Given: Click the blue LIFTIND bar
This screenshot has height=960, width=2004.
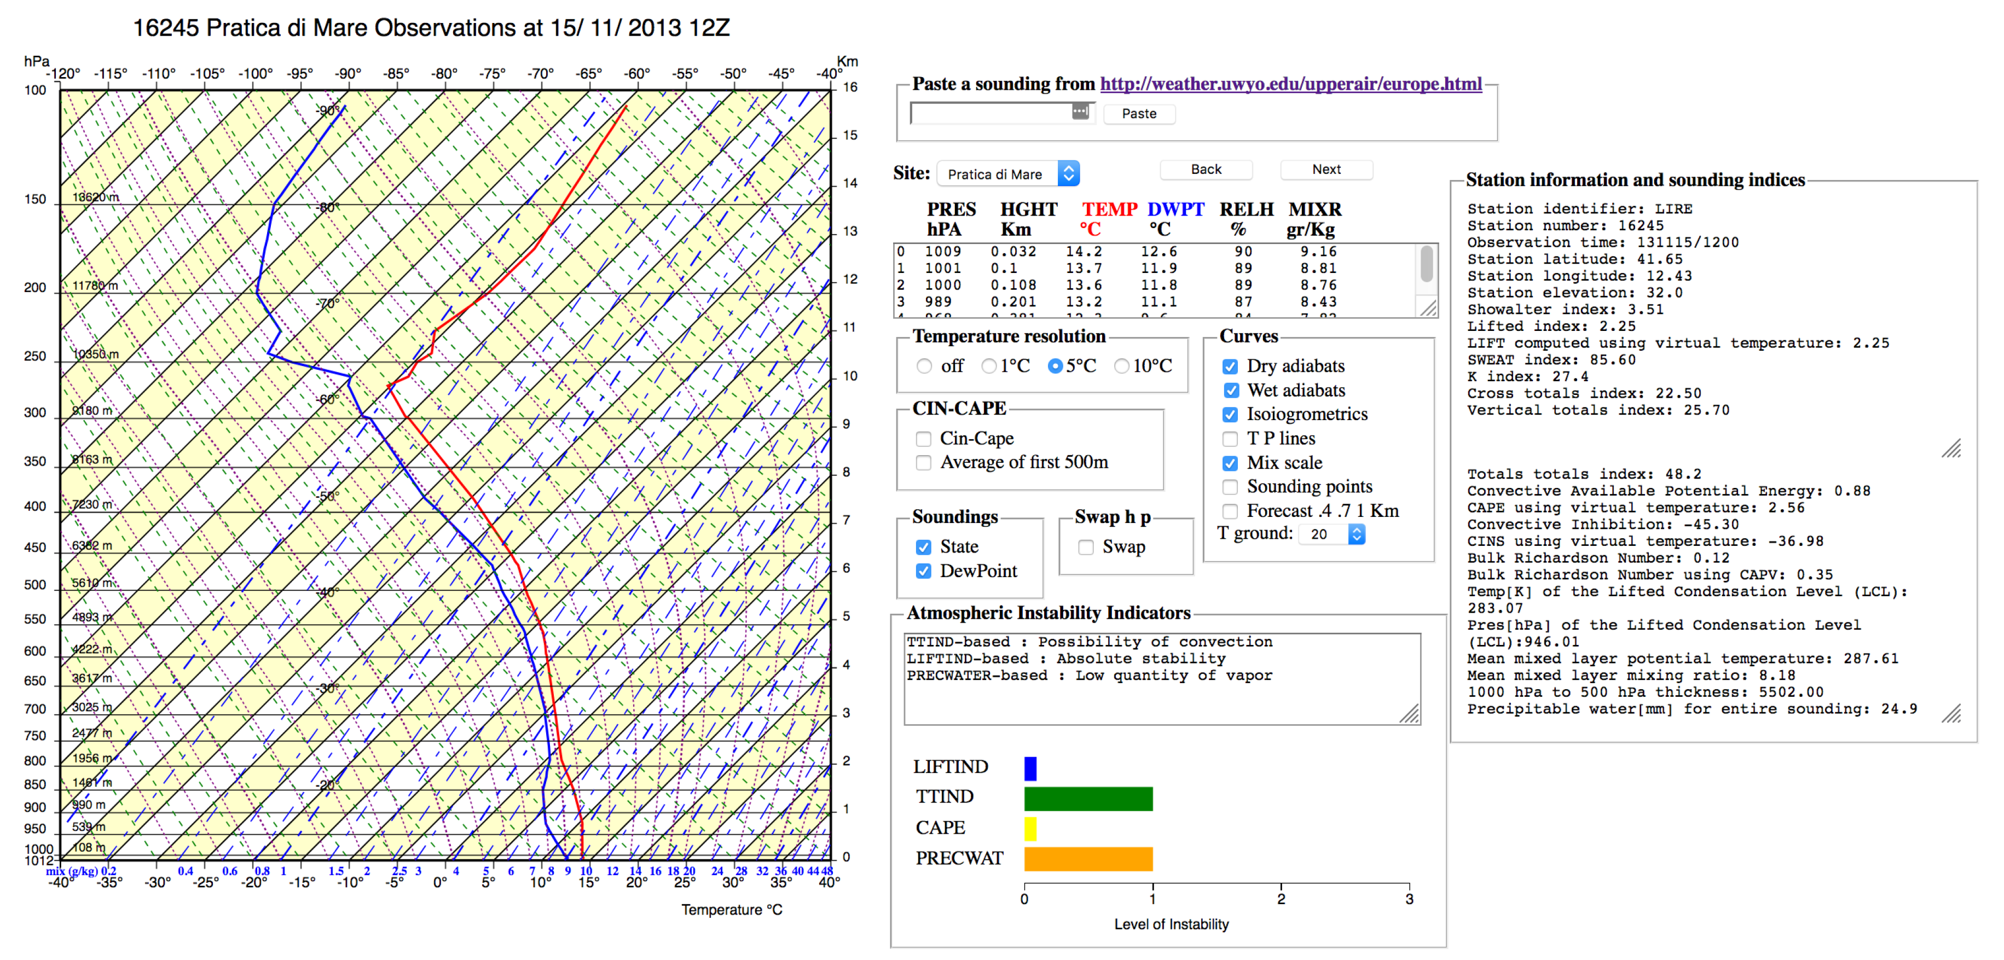Looking at the screenshot, I should click(1030, 768).
